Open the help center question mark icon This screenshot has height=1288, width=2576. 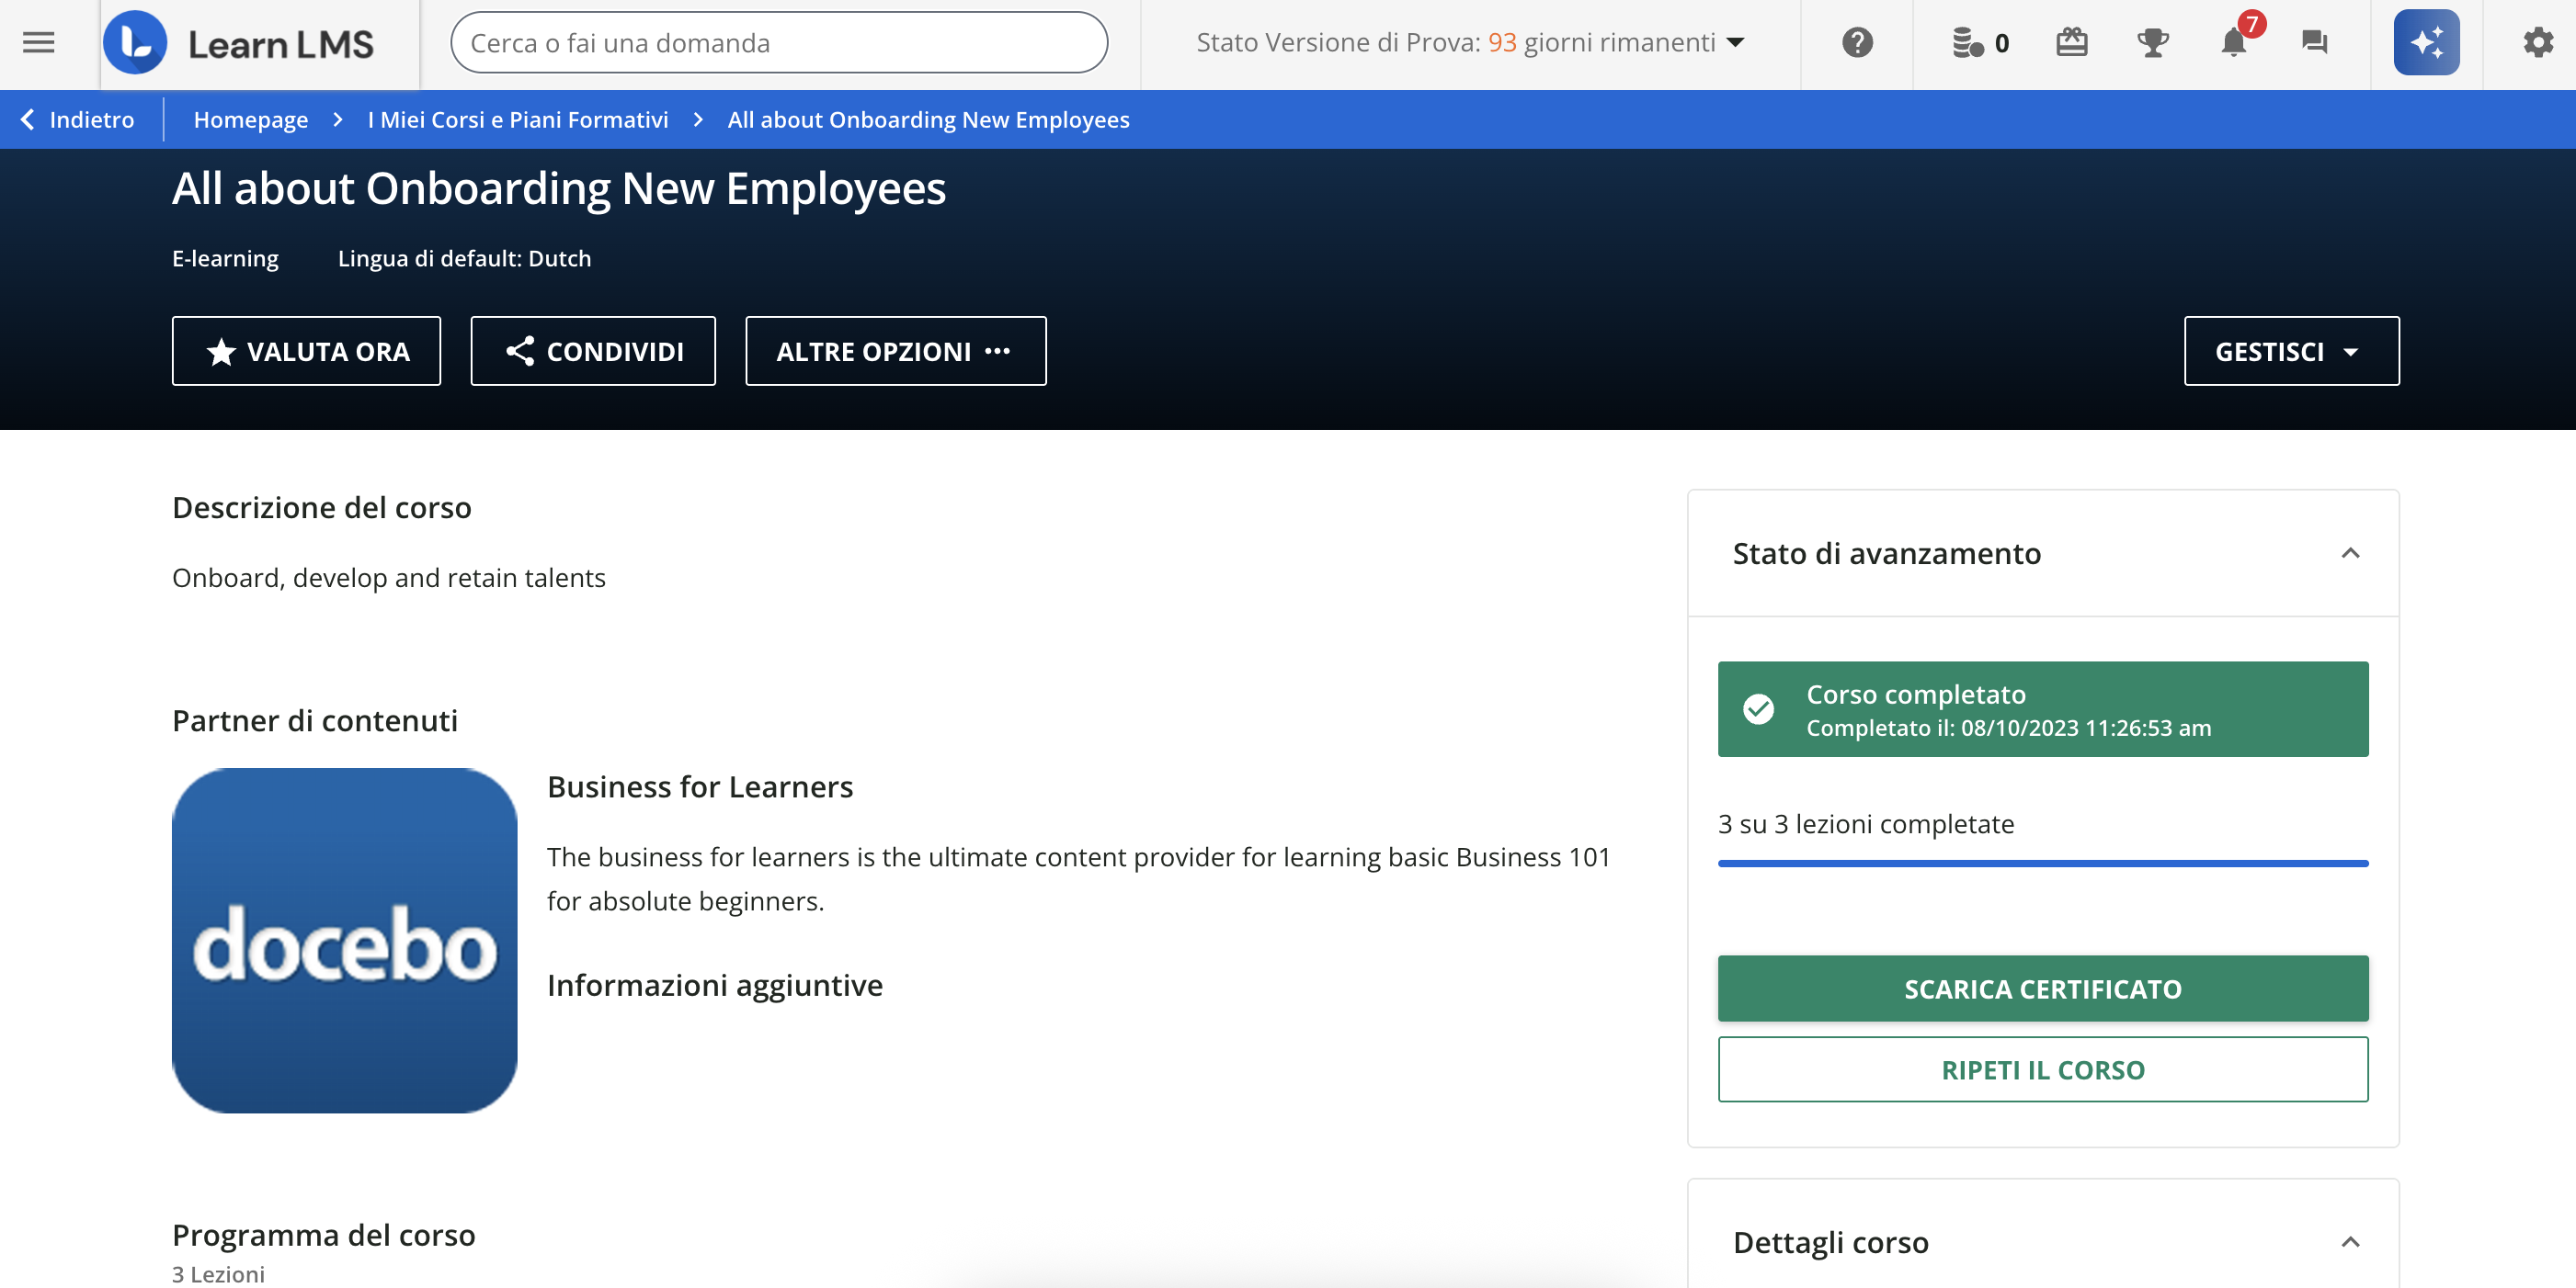[1857, 42]
